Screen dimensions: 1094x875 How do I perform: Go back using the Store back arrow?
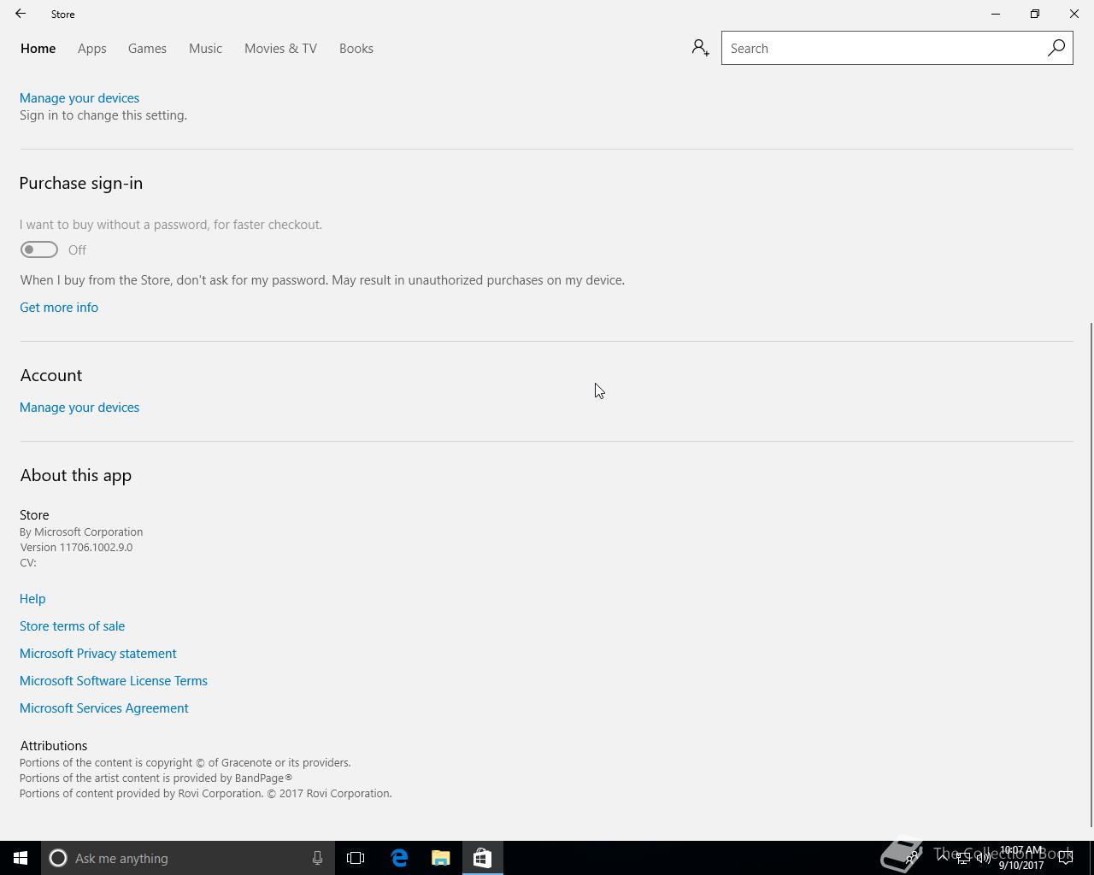point(21,14)
